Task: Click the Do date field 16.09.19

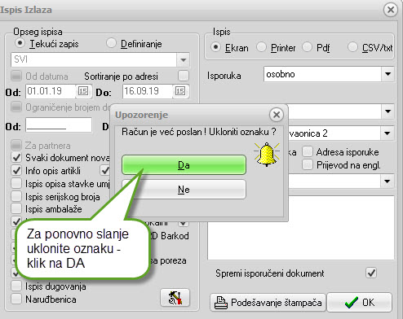Action: (148, 91)
